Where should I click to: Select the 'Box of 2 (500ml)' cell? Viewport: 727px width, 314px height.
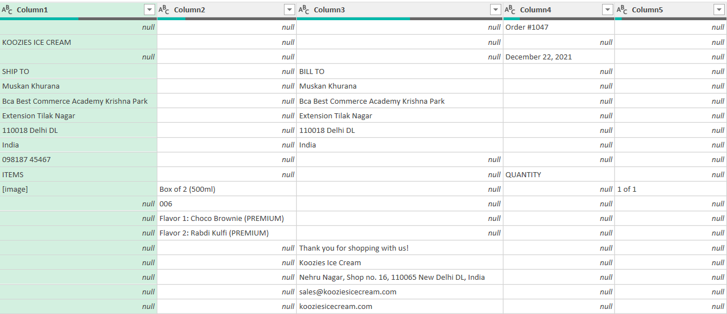[x=227, y=189]
